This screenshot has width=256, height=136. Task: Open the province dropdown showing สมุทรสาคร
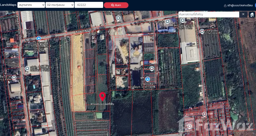(x=31, y=5)
